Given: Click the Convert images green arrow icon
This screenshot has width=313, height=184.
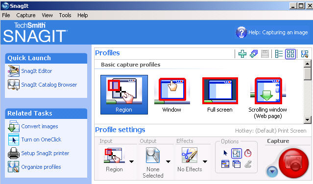Looking at the screenshot, I should (x=14, y=126).
